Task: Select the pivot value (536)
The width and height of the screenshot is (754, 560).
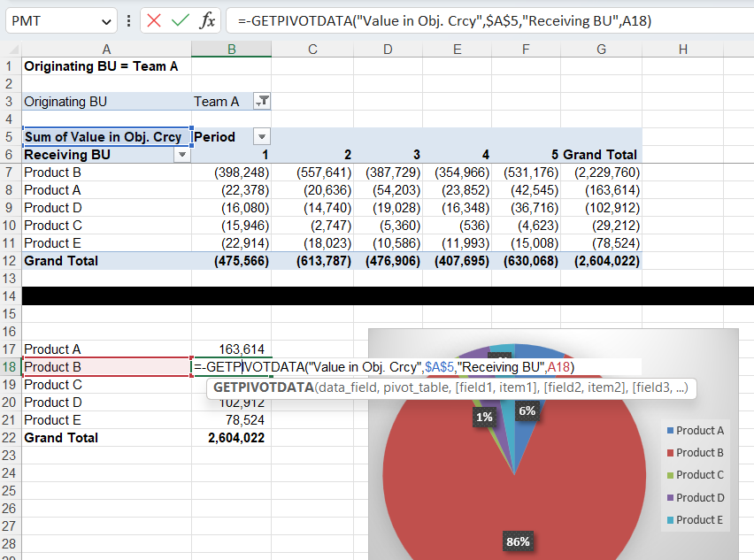Action: tap(457, 226)
